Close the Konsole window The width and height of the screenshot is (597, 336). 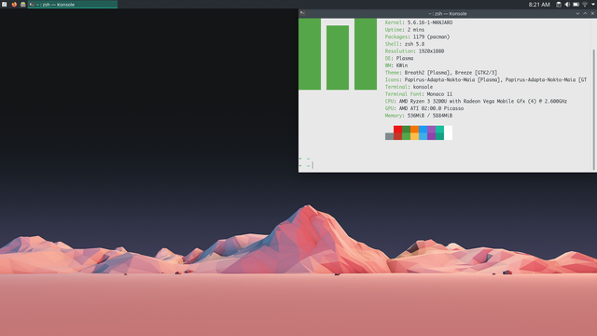[592, 14]
